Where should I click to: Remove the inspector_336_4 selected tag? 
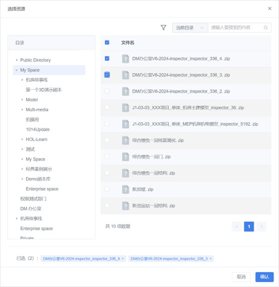point(122,258)
